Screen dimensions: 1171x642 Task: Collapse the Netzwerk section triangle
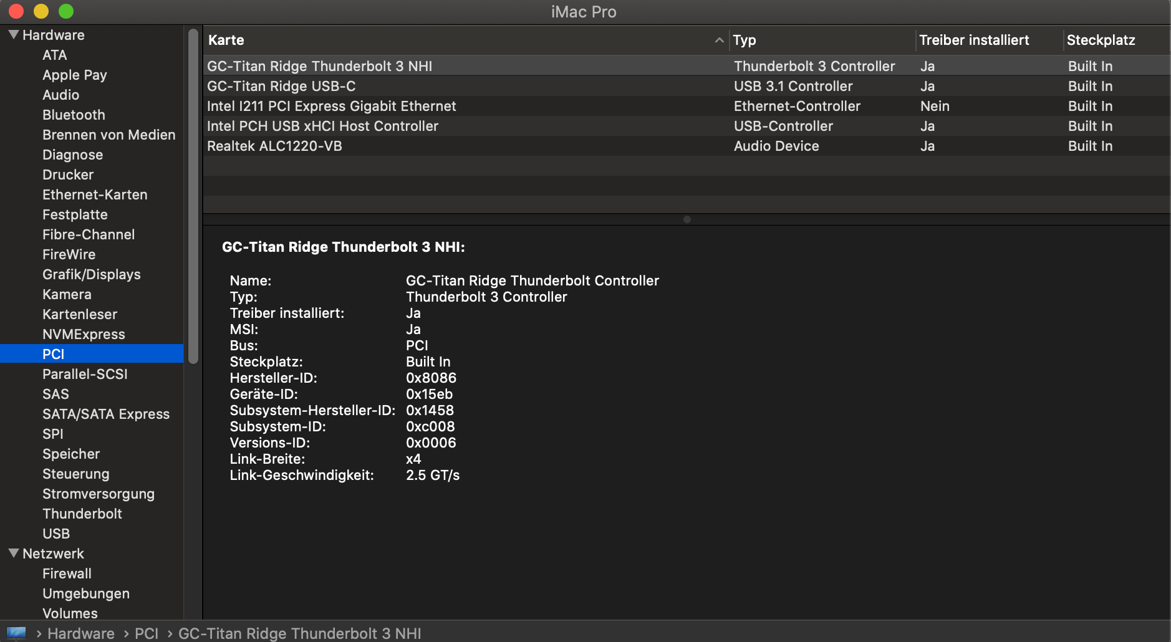point(14,553)
